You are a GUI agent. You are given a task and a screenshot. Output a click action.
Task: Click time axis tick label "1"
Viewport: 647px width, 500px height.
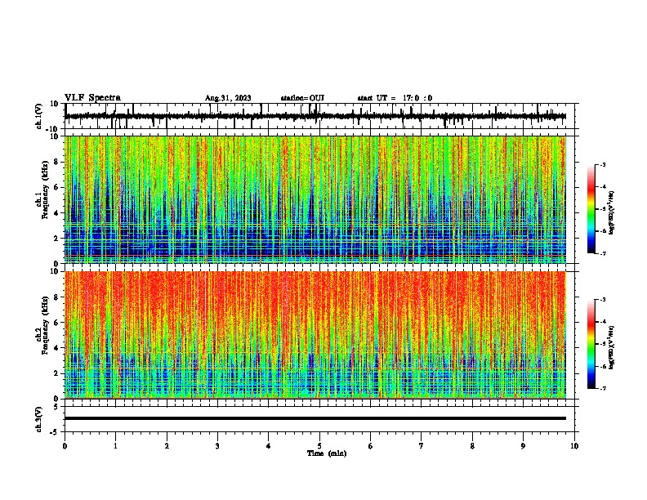coord(116,446)
